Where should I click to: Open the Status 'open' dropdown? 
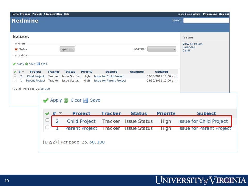[67, 49]
